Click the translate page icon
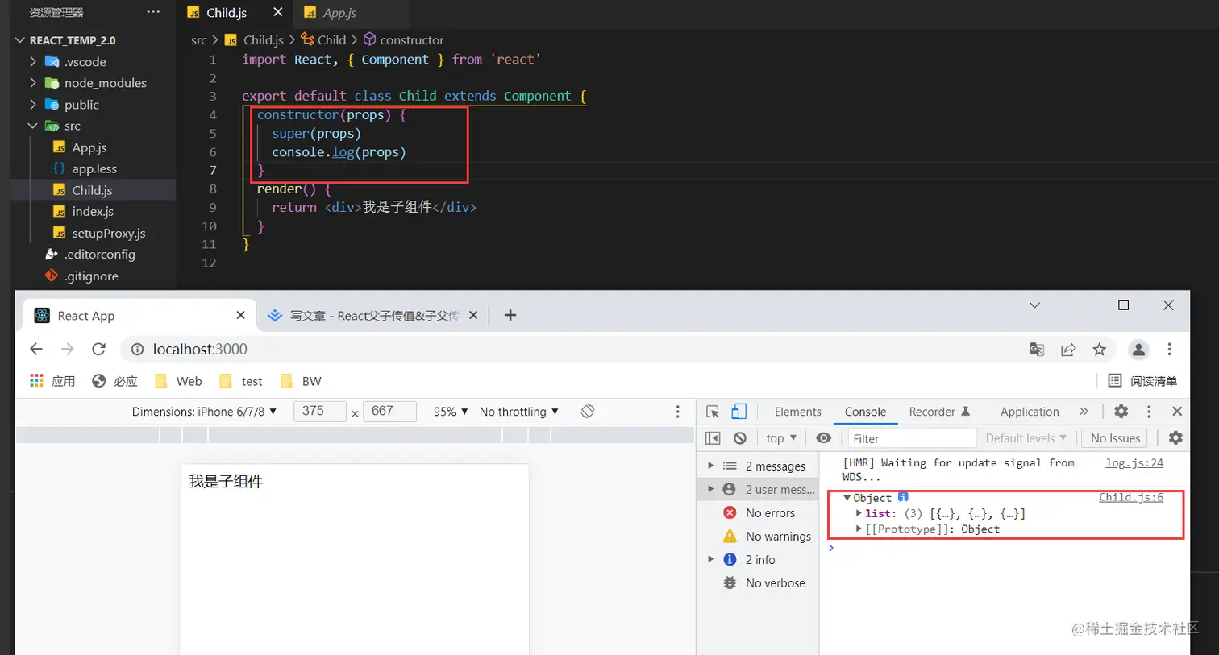This screenshot has height=655, width=1219. [x=1037, y=349]
